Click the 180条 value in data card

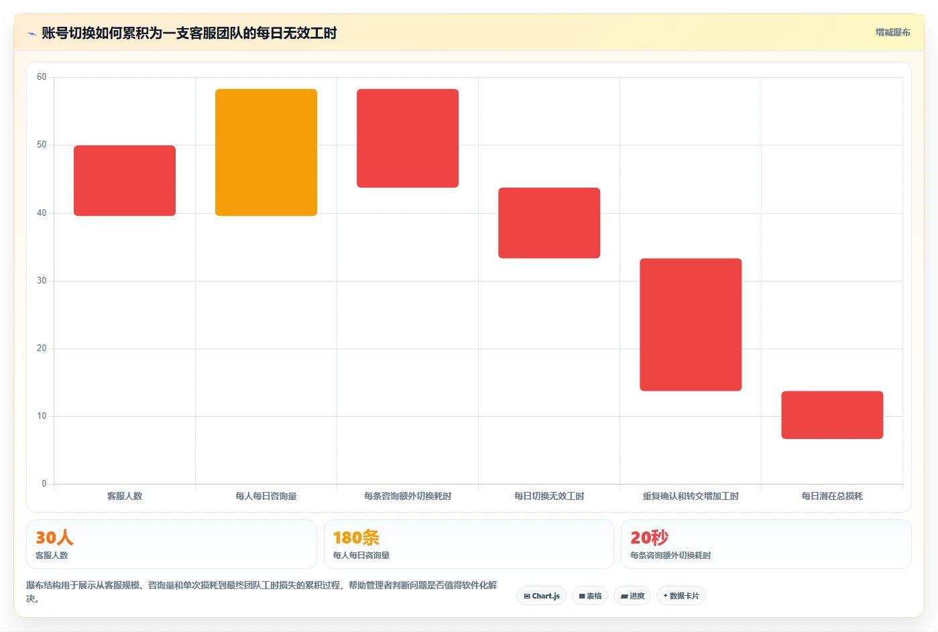point(356,538)
